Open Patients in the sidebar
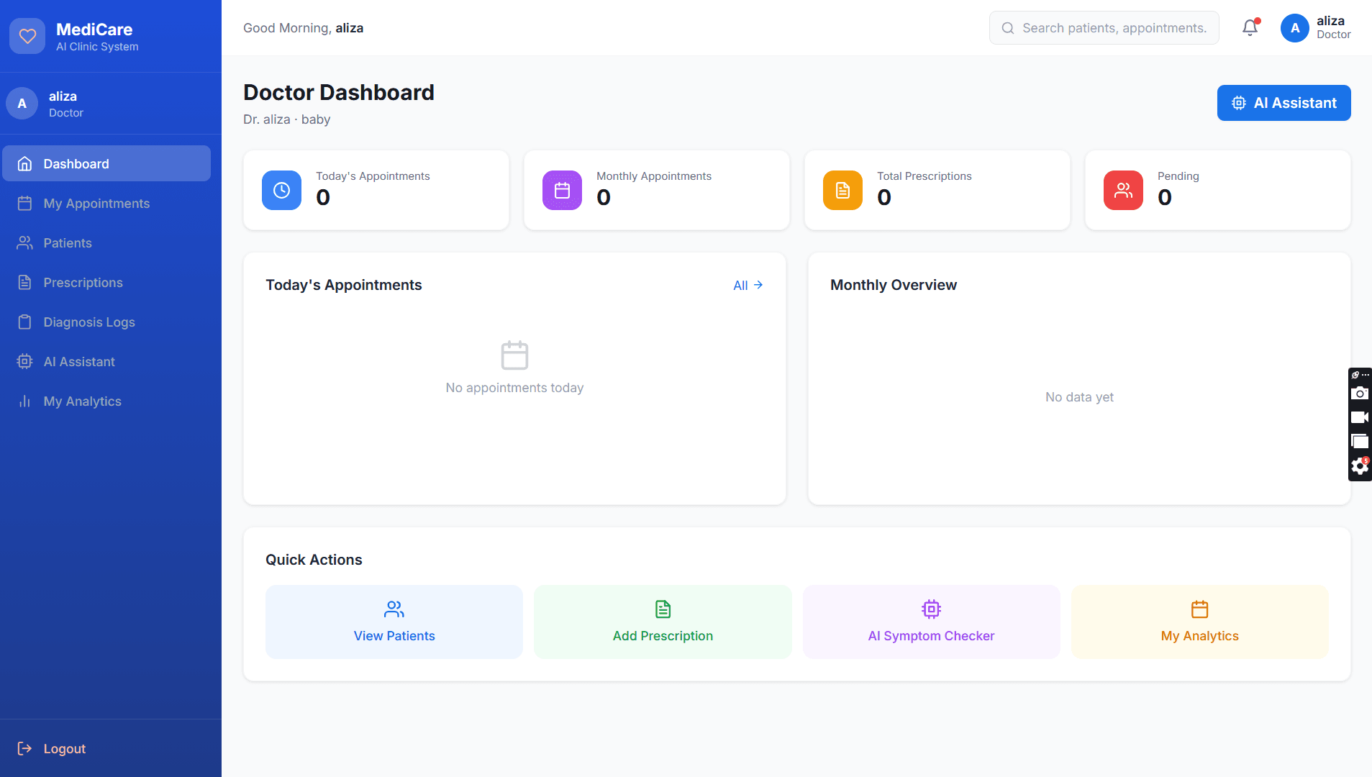1372x777 pixels. (106, 242)
